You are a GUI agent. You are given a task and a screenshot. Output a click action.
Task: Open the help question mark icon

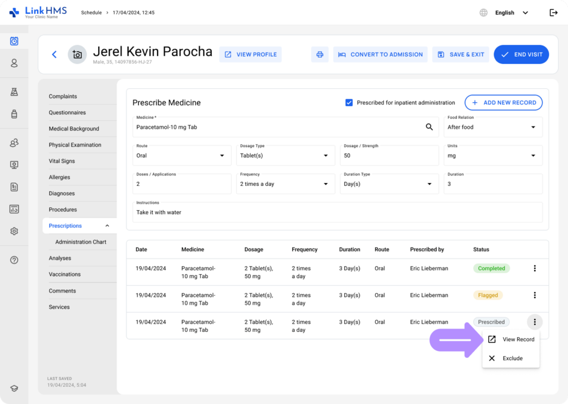point(14,260)
